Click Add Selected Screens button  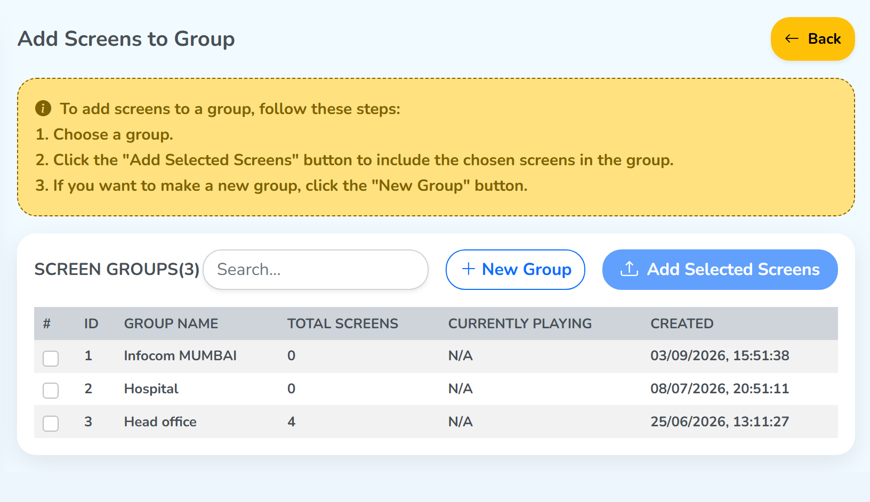tap(720, 270)
